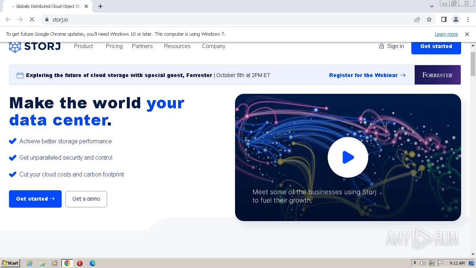Open Internet Explorer from taskbar
Viewport: 476px width, 268px height.
29,263
